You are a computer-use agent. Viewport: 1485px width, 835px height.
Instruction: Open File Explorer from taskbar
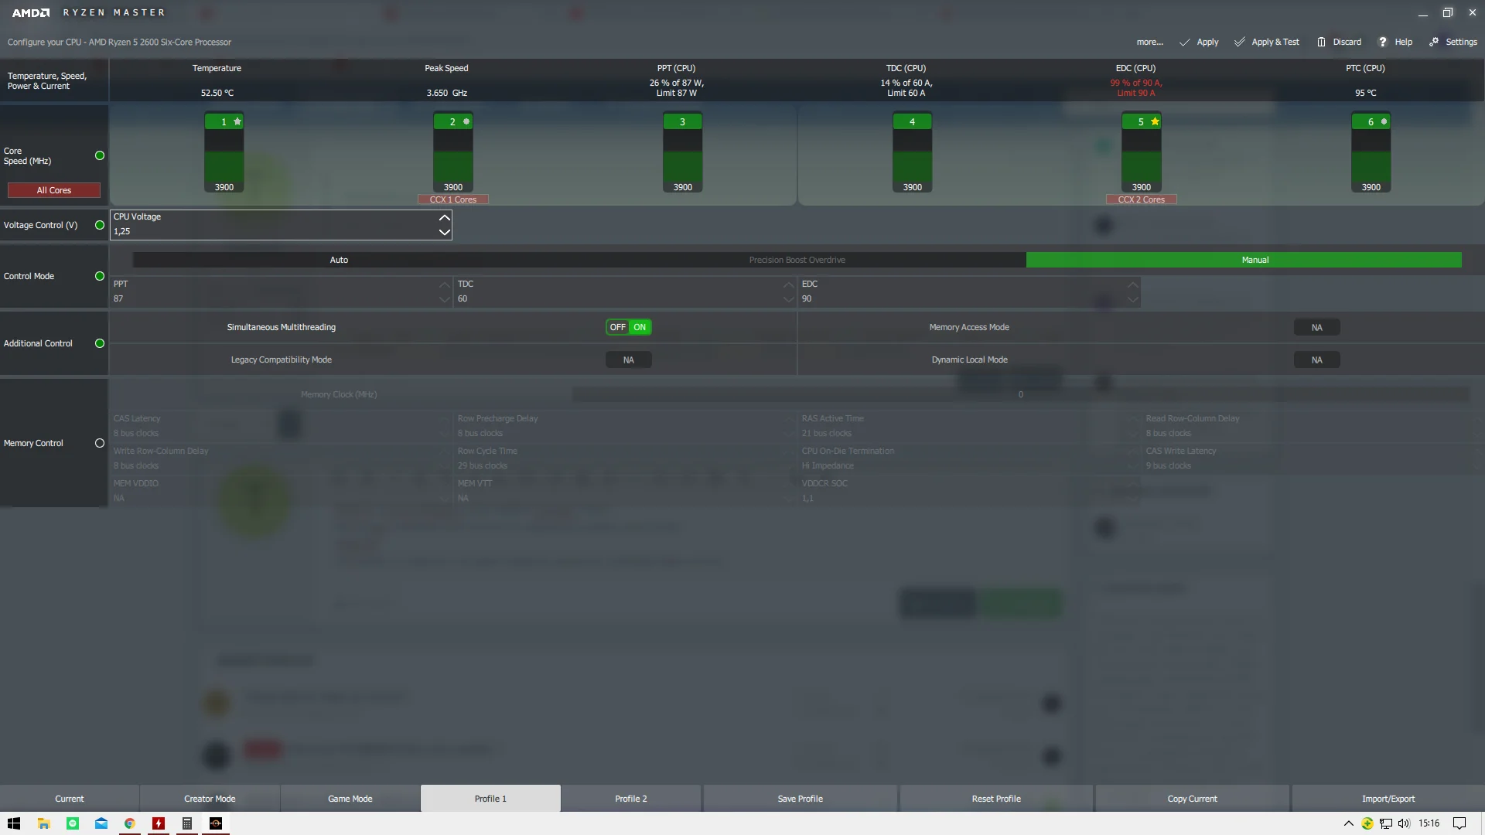(43, 823)
